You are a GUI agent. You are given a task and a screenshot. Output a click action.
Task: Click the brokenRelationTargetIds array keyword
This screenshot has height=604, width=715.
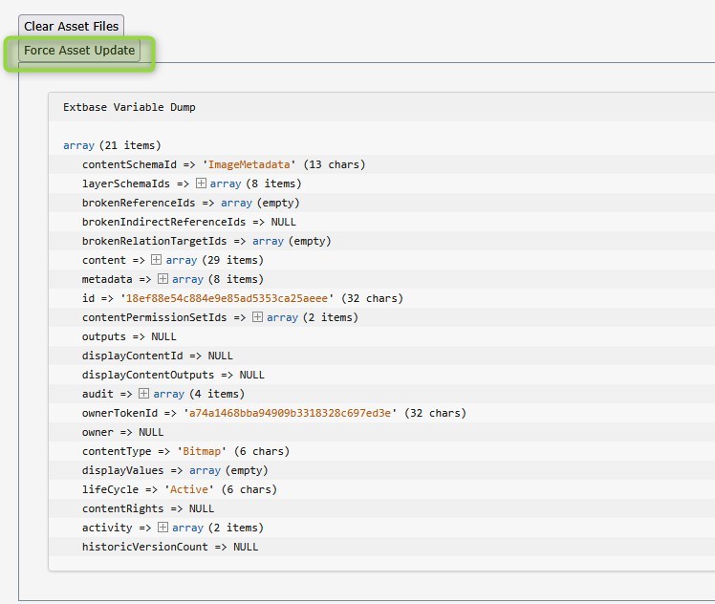[x=268, y=241]
